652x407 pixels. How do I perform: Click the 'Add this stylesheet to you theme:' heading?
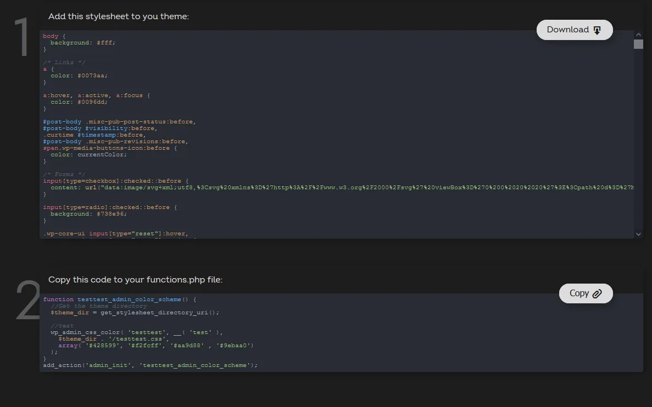coord(119,16)
